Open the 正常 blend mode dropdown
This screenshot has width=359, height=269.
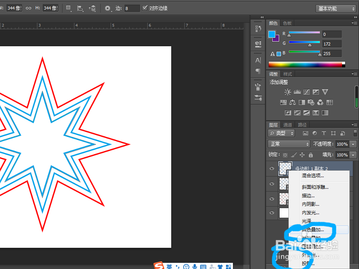coord(289,144)
